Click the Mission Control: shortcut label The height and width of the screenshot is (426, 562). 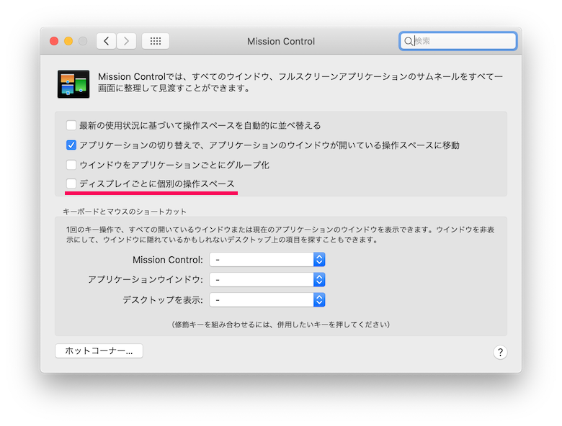pyautogui.click(x=168, y=260)
